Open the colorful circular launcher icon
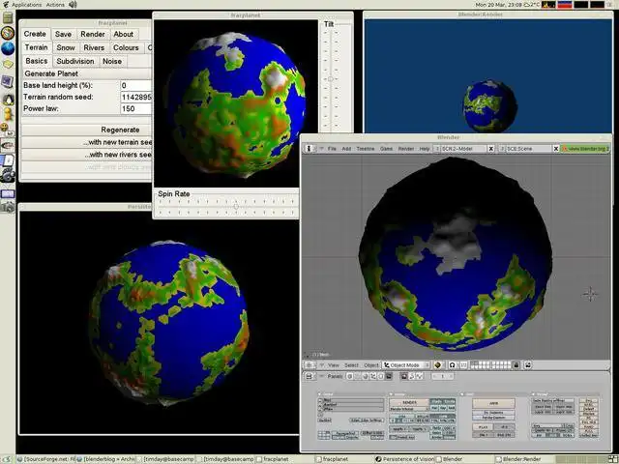The image size is (619, 464). (x=8, y=33)
